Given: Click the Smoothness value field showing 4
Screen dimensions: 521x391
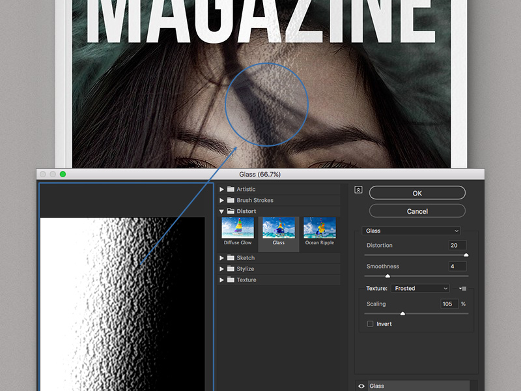Looking at the screenshot, I should [457, 267].
